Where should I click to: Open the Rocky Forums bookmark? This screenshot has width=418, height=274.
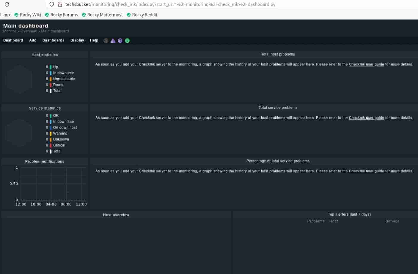click(61, 15)
